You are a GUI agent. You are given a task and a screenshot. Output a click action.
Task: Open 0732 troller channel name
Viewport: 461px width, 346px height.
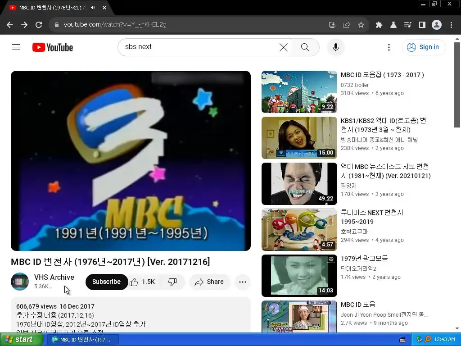pos(355,85)
